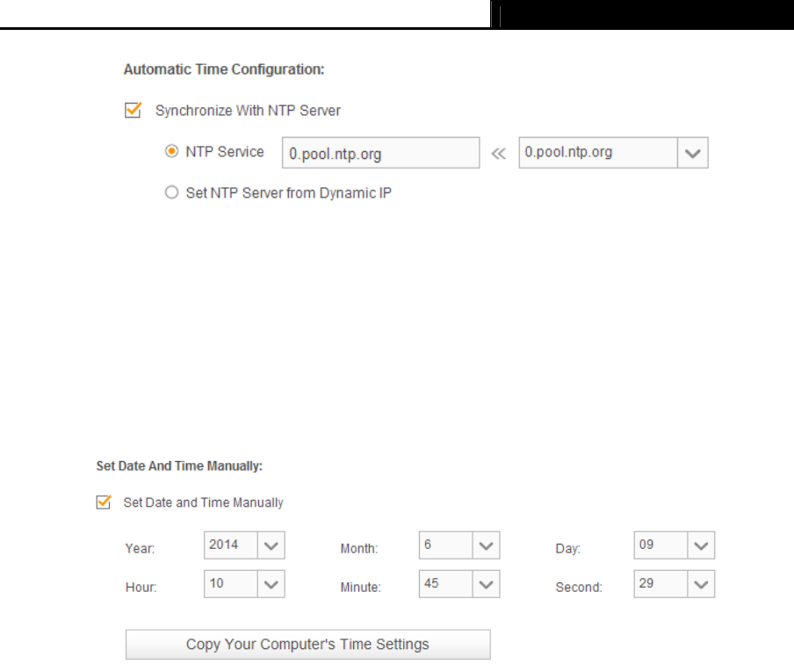
Task: Select Set NTP Server from Dynamic IP
Action: click(x=171, y=192)
